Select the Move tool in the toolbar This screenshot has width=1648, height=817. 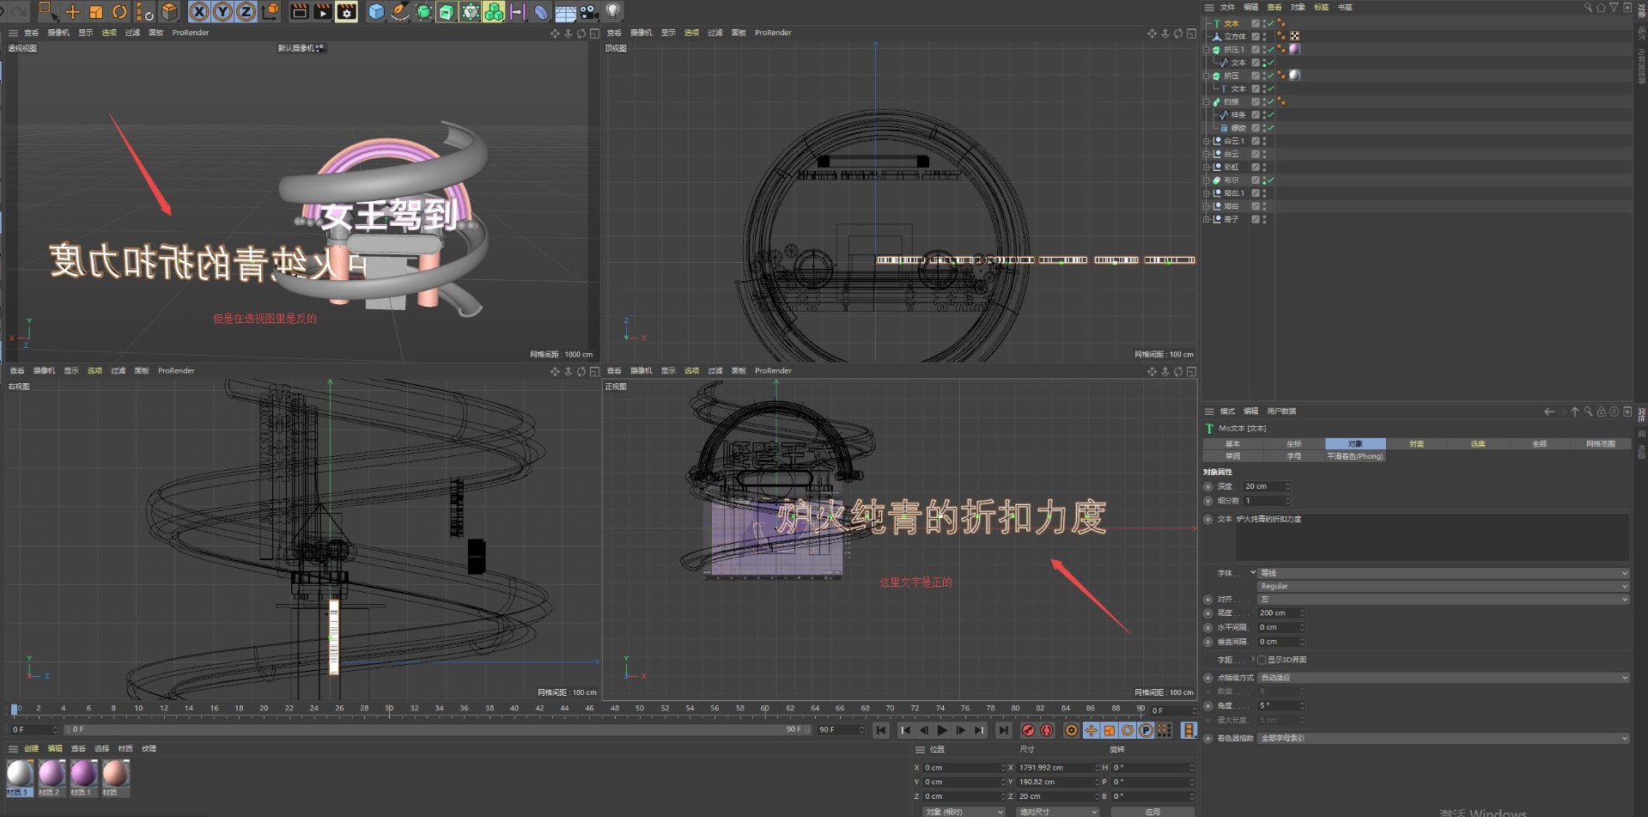(72, 12)
